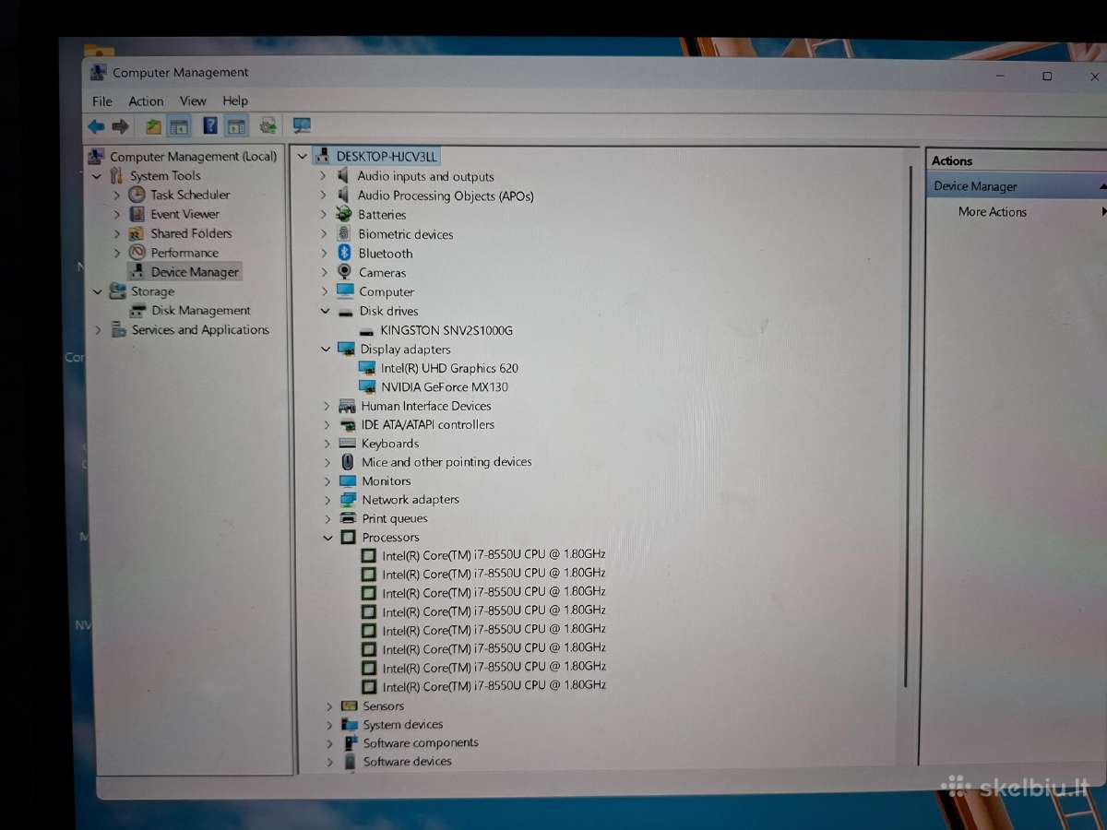The width and height of the screenshot is (1107, 830).
Task: Select Computer Management (Local) root node
Action: (194, 157)
